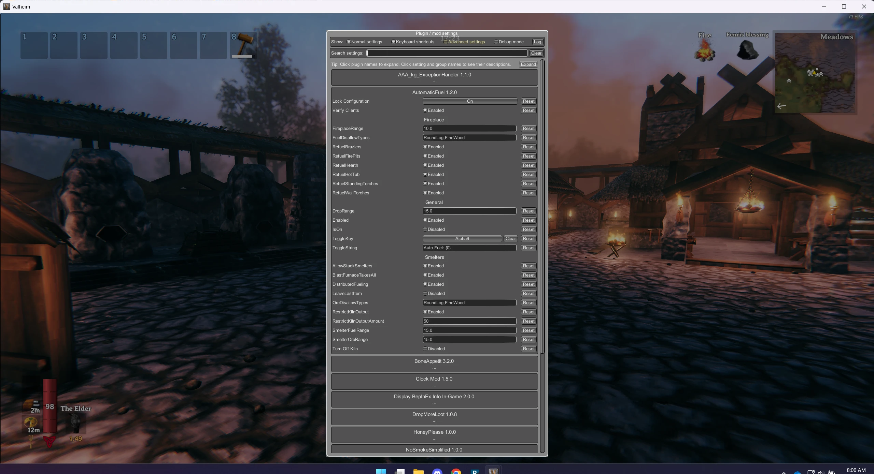
Task: Open Discord from the taskbar
Action: point(437,471)
